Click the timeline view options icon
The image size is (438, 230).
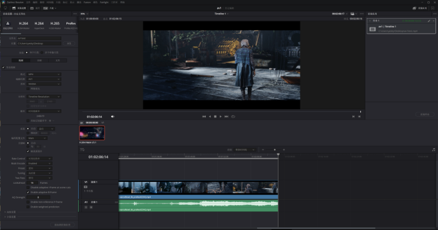82,150
